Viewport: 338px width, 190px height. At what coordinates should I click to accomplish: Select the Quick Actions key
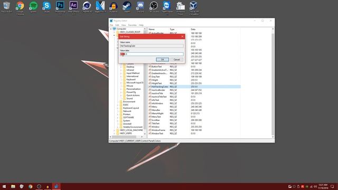(133, 95)
